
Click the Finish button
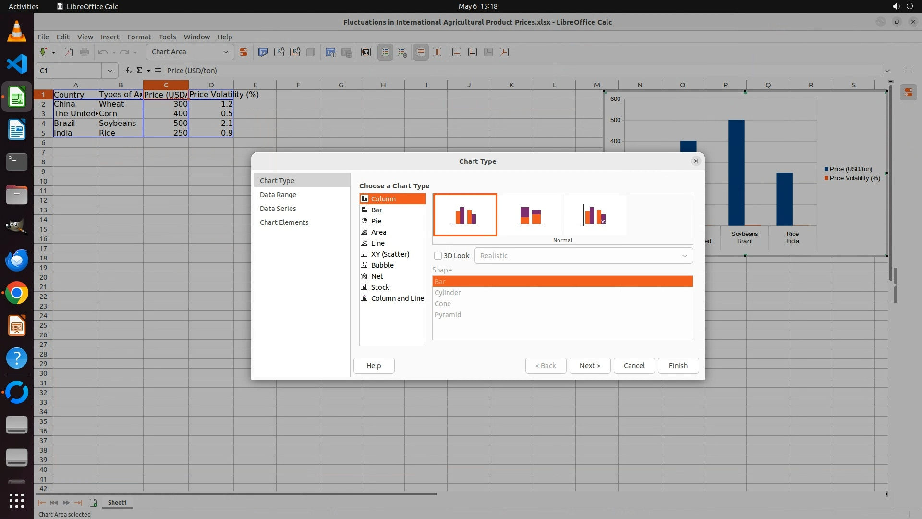coord(678,366)
